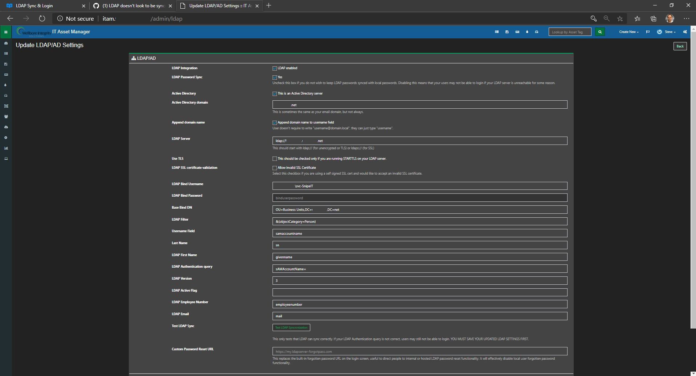Click Test LDAP Synchronization button
The image size is (696, 376).
[291, 327]
